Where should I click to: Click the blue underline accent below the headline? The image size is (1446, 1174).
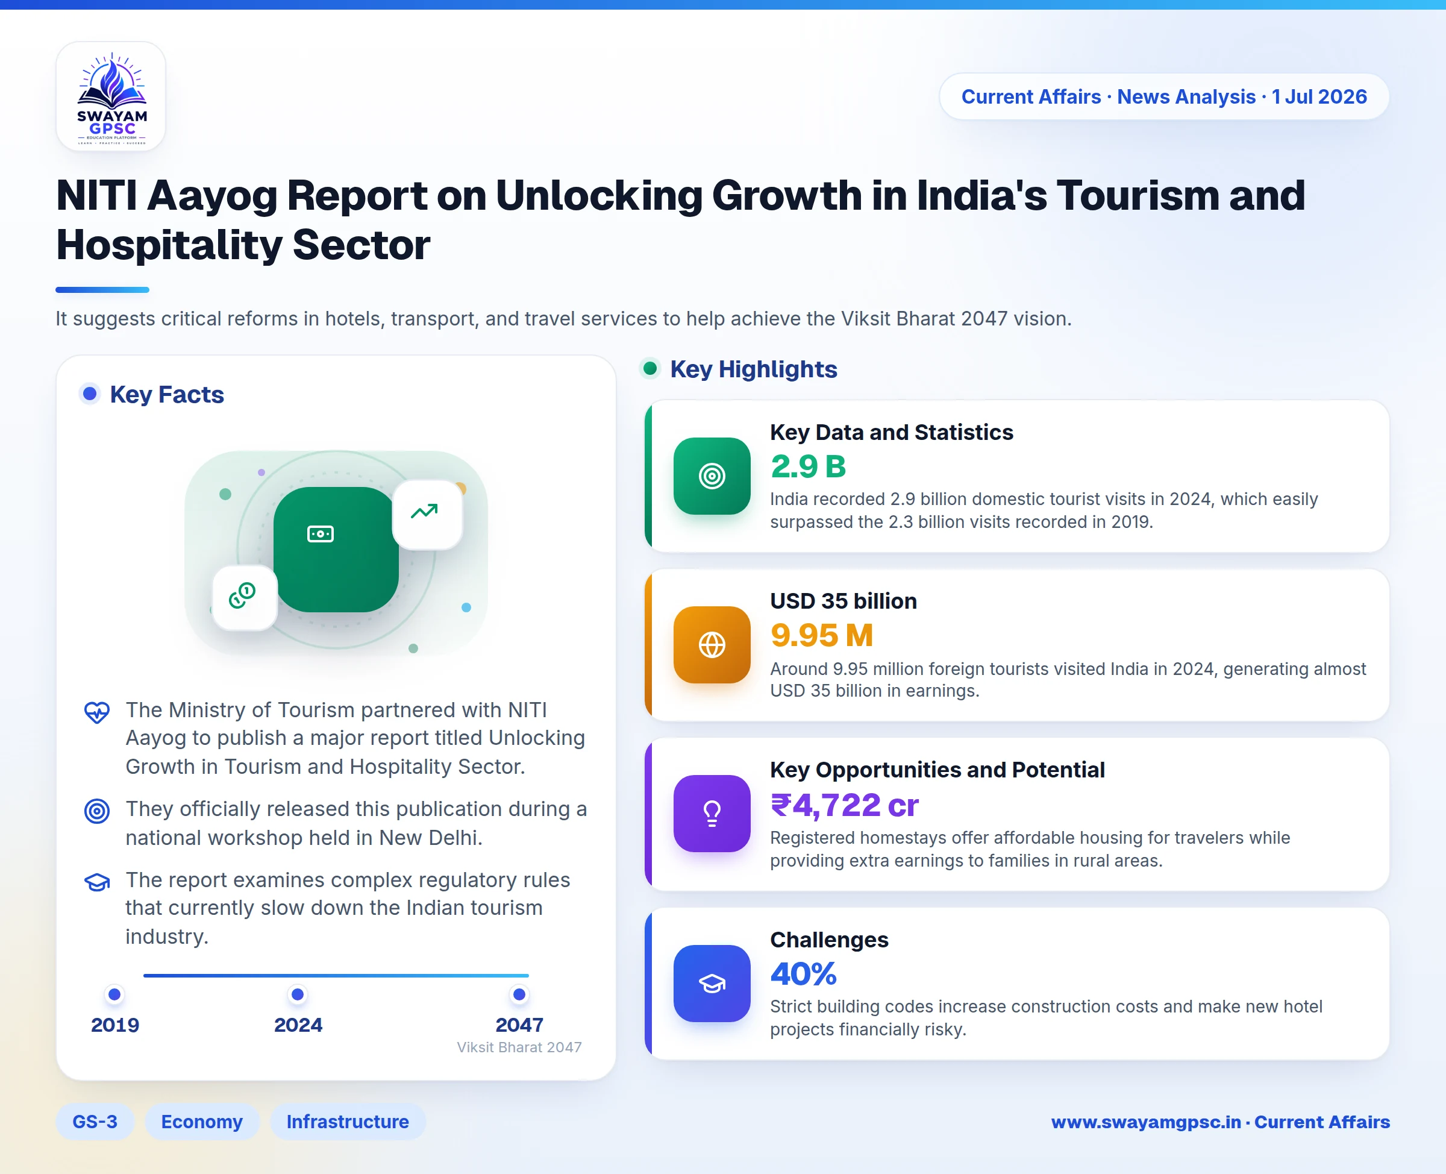(102, 290)
